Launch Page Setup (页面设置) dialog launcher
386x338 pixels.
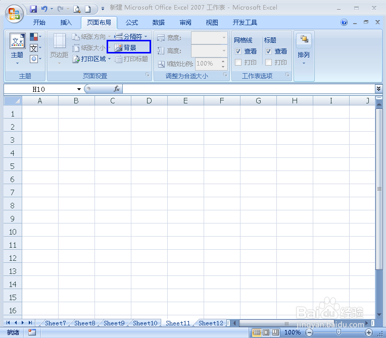click(147, 75)
